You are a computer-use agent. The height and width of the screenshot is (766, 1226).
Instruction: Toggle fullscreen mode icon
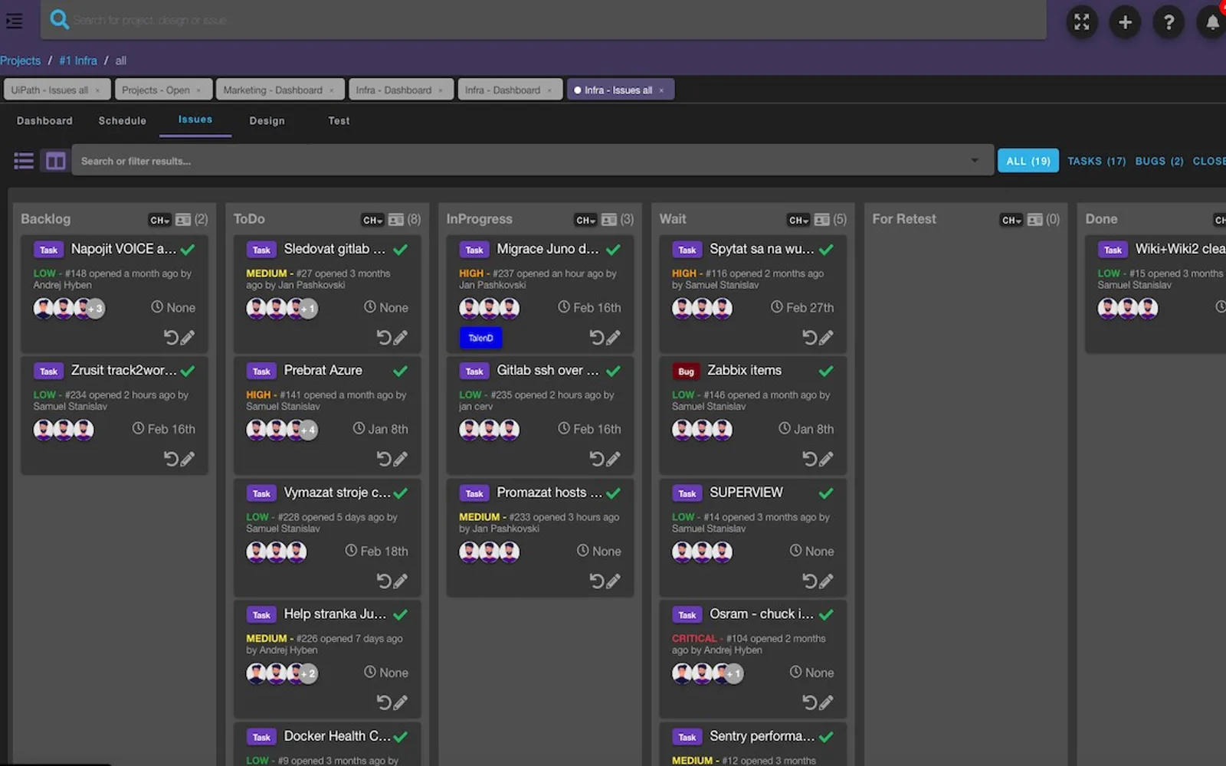(1081, 22)
